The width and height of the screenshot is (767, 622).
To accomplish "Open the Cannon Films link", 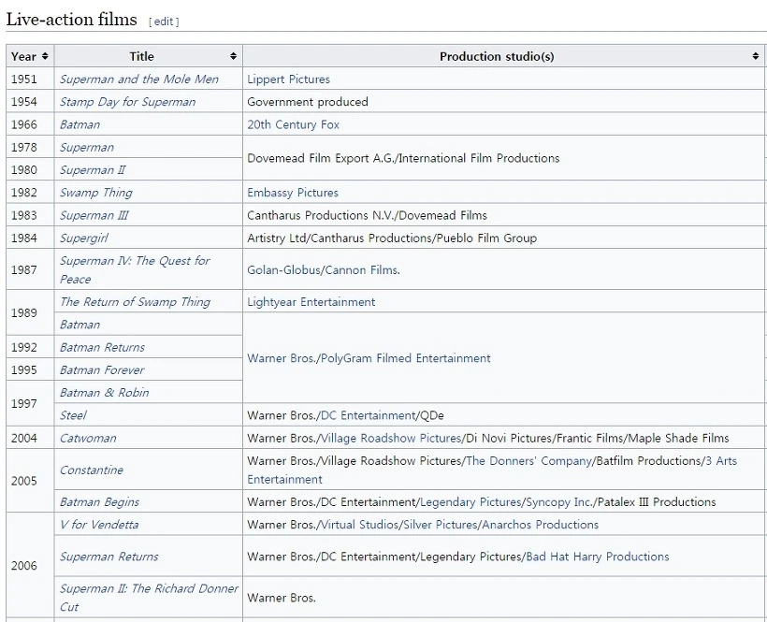I will coord(361,270).
